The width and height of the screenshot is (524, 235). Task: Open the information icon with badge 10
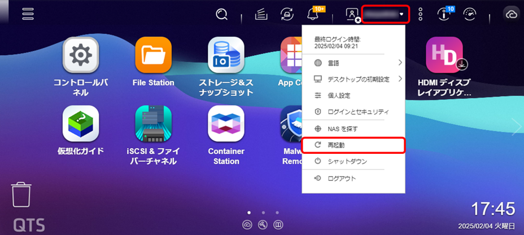(444, 14)
